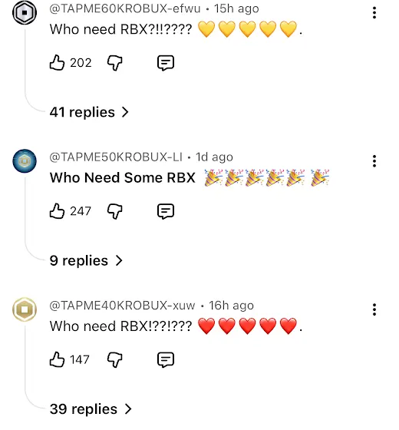Image resolution: width=399 pixels, height=430 pixels.
Task: Like the TAPME40KROBUX-xuw comment
Action: pos(57,359)
